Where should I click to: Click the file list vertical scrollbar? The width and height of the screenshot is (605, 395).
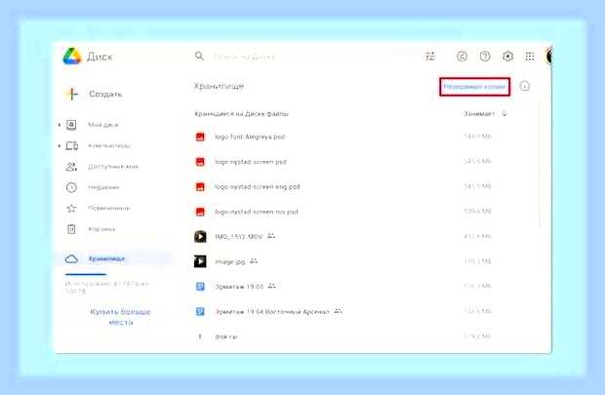pos(540,164)
